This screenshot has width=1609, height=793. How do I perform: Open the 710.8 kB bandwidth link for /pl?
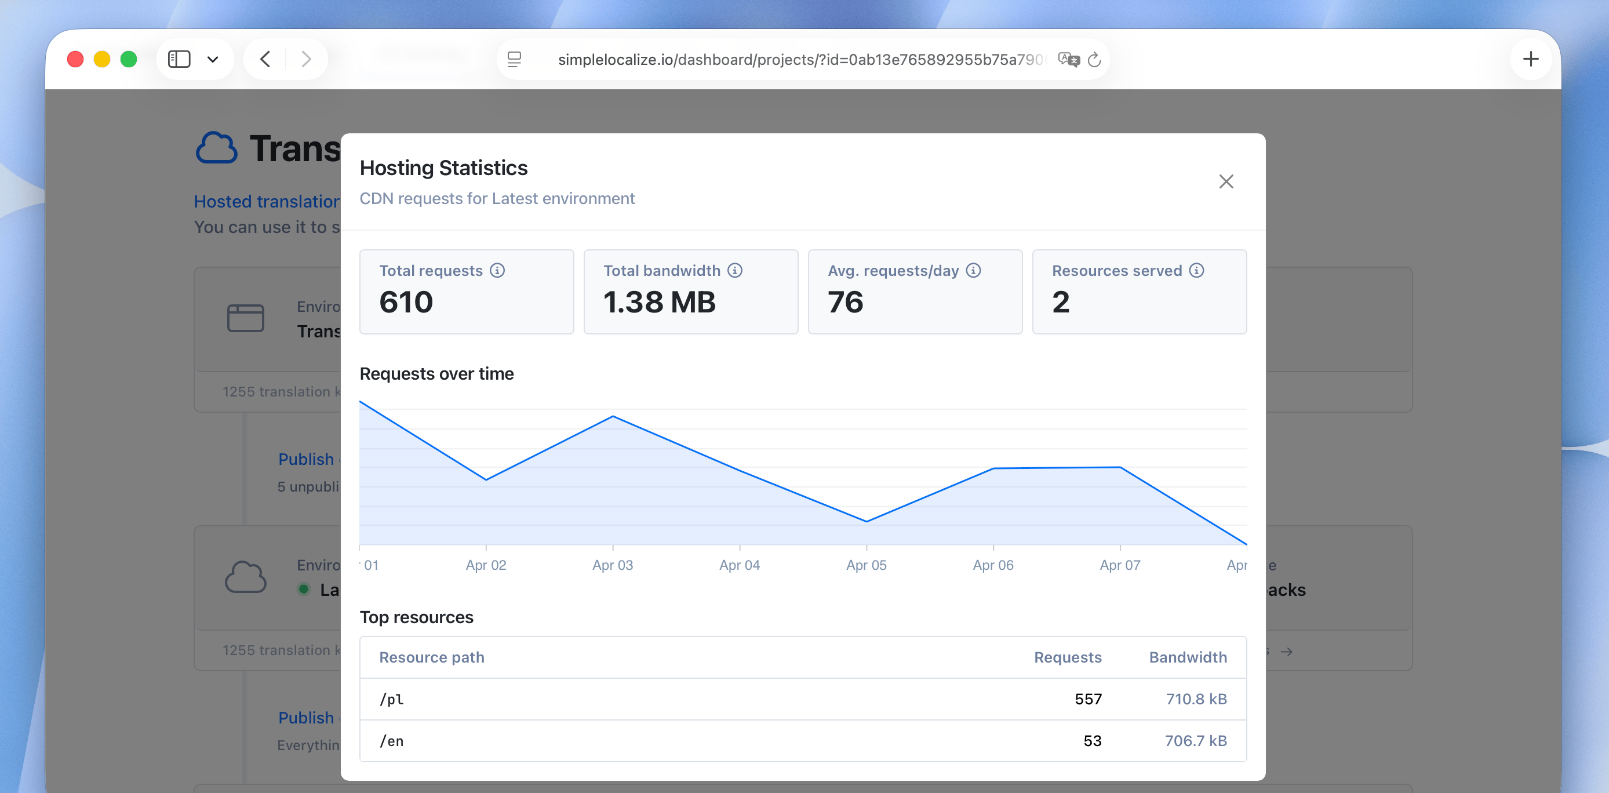(x=1196, y=699)
